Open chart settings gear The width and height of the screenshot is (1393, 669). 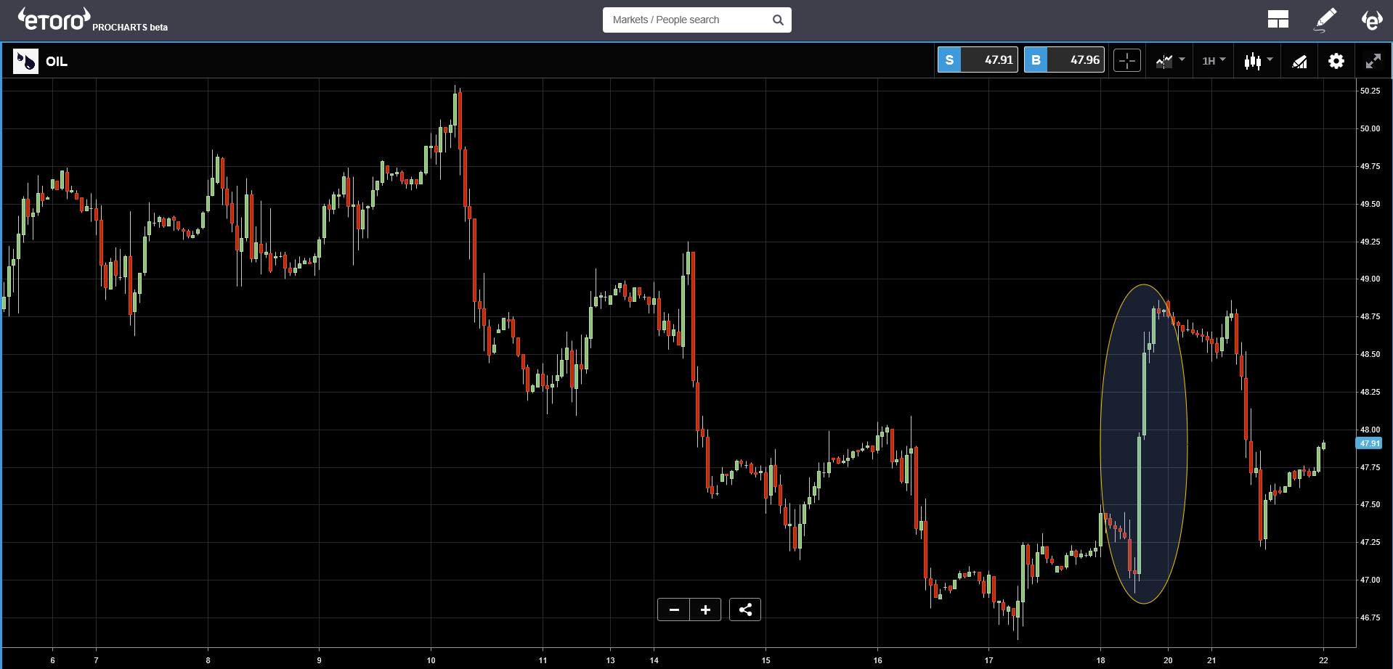pos(1336,61)
